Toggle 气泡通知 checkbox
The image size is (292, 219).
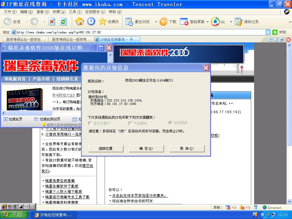pos(130,123)
